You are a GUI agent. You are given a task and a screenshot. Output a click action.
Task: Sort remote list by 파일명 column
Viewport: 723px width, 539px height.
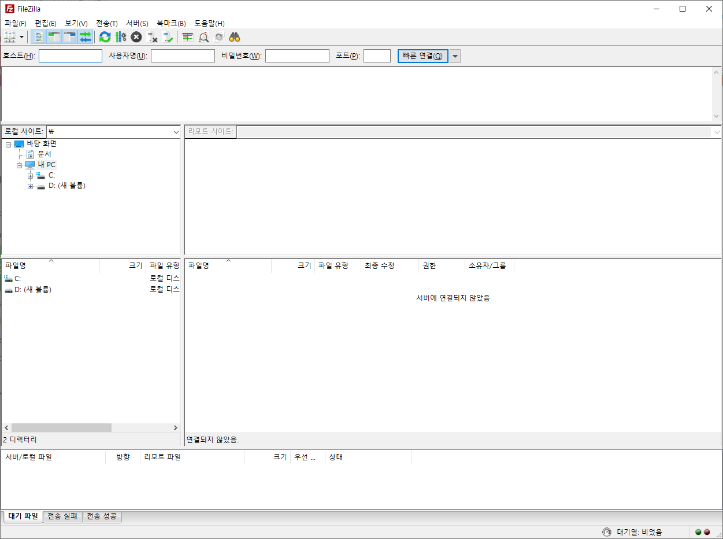228,265
